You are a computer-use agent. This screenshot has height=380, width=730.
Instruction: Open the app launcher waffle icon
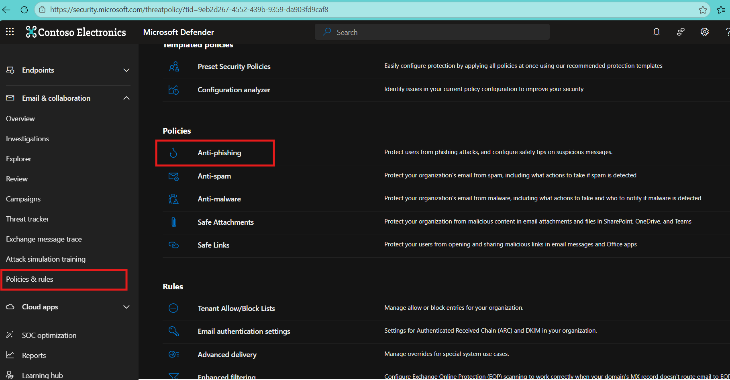[10, 32]
